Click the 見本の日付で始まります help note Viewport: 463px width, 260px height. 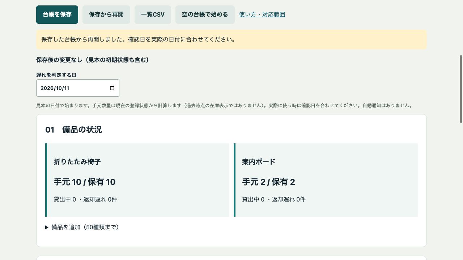pyautogui.click(x=224, y=106)
